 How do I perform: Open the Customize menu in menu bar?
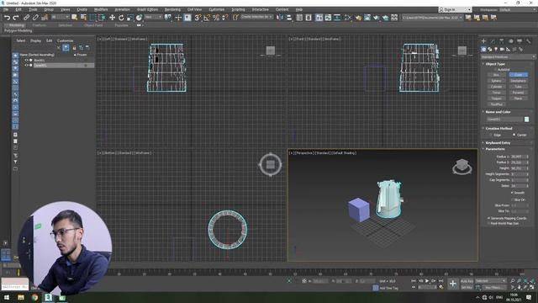(x=217, y=9)
